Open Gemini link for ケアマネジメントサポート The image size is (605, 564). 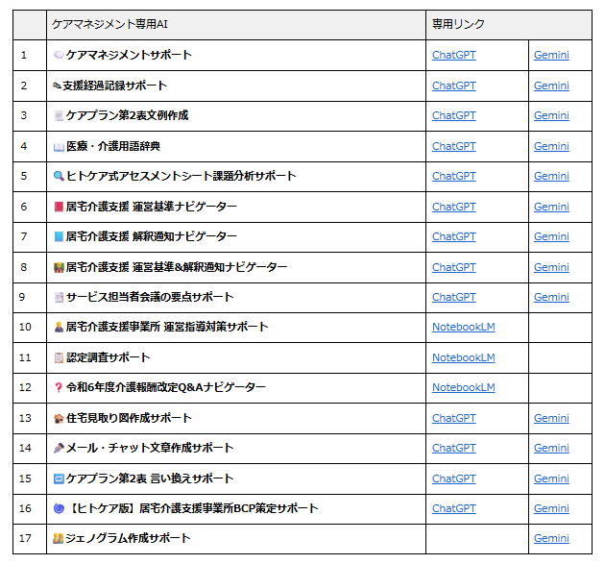[551, 55]
